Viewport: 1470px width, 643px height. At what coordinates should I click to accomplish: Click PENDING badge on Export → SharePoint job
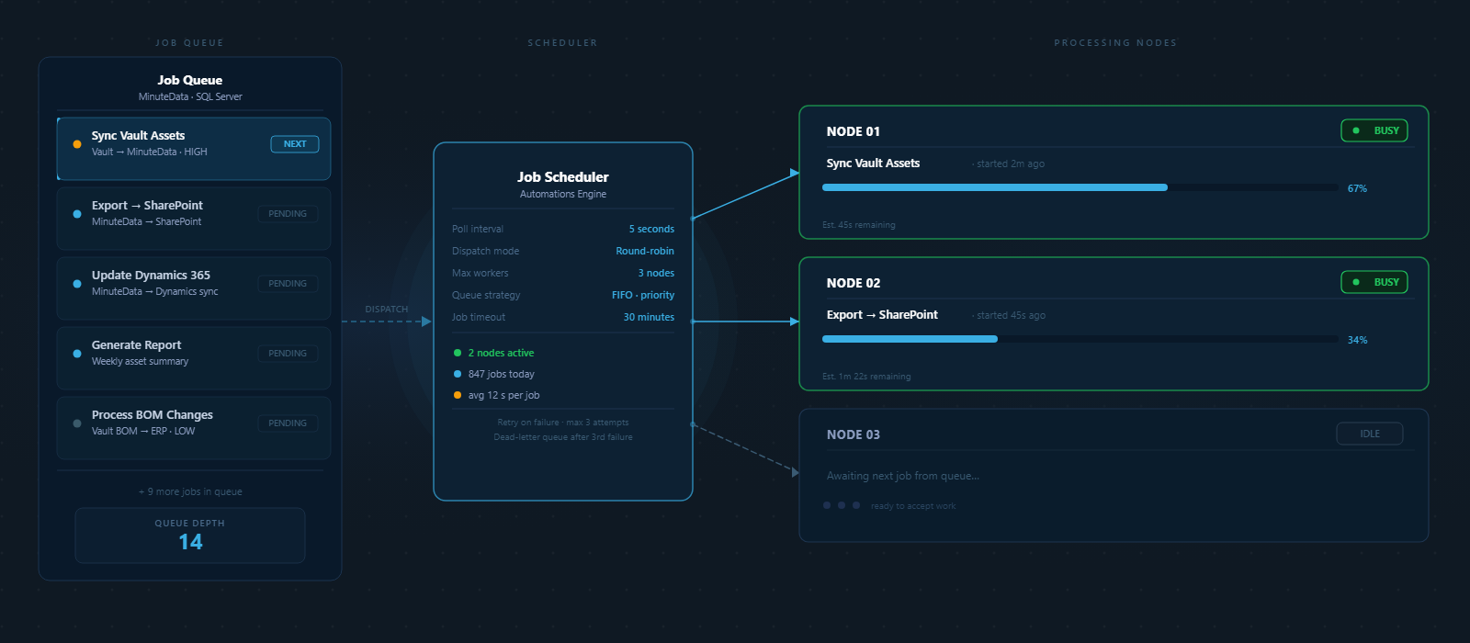[288, 214]
